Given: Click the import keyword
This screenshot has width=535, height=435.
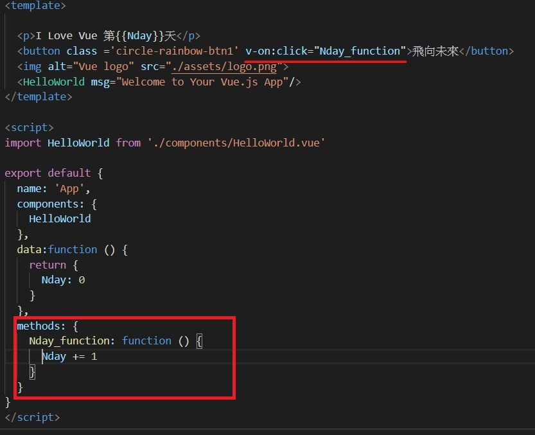Looking at the screenshot, I should (23, 143).
